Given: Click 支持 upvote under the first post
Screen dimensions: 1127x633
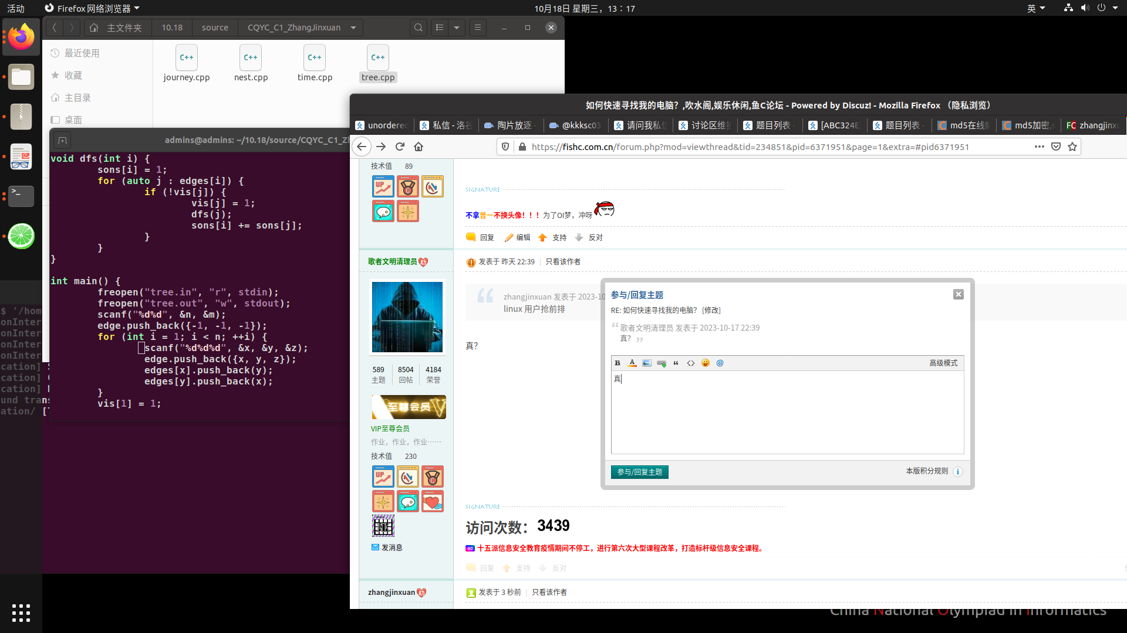Looking at the screenshot, I should (552, 237).
